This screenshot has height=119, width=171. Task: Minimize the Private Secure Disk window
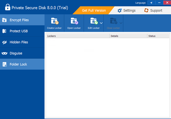pos(159,3)
